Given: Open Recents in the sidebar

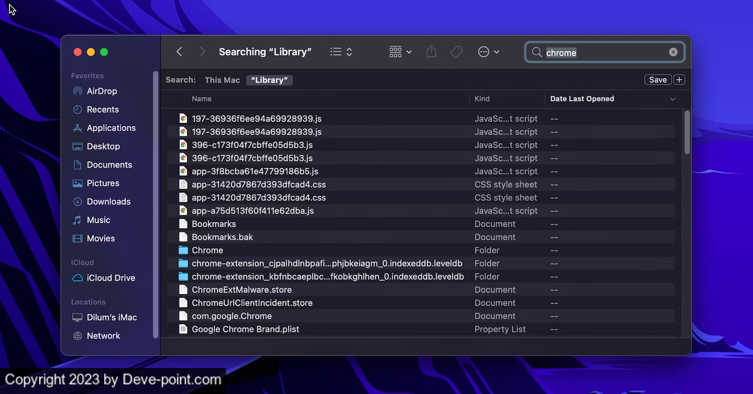Looking at the screenshot, I should 96,109.
